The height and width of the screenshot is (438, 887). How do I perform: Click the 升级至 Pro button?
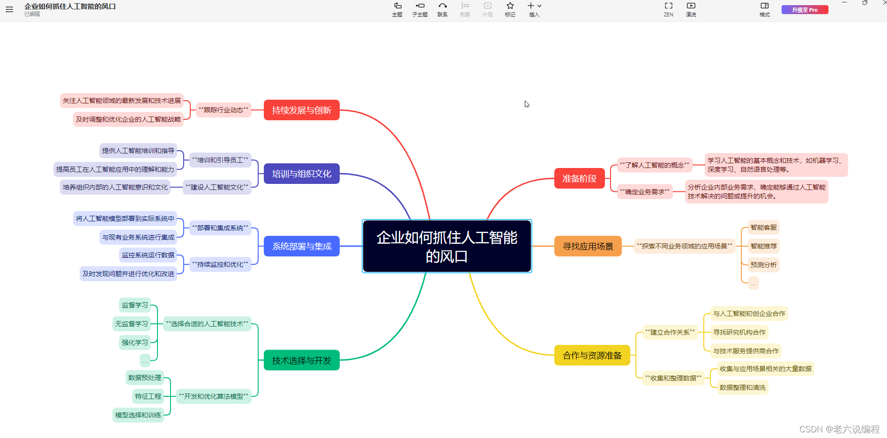tap(805, 10)
